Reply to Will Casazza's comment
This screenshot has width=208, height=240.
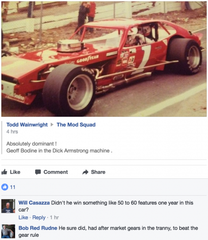click(x=39, y=217)
